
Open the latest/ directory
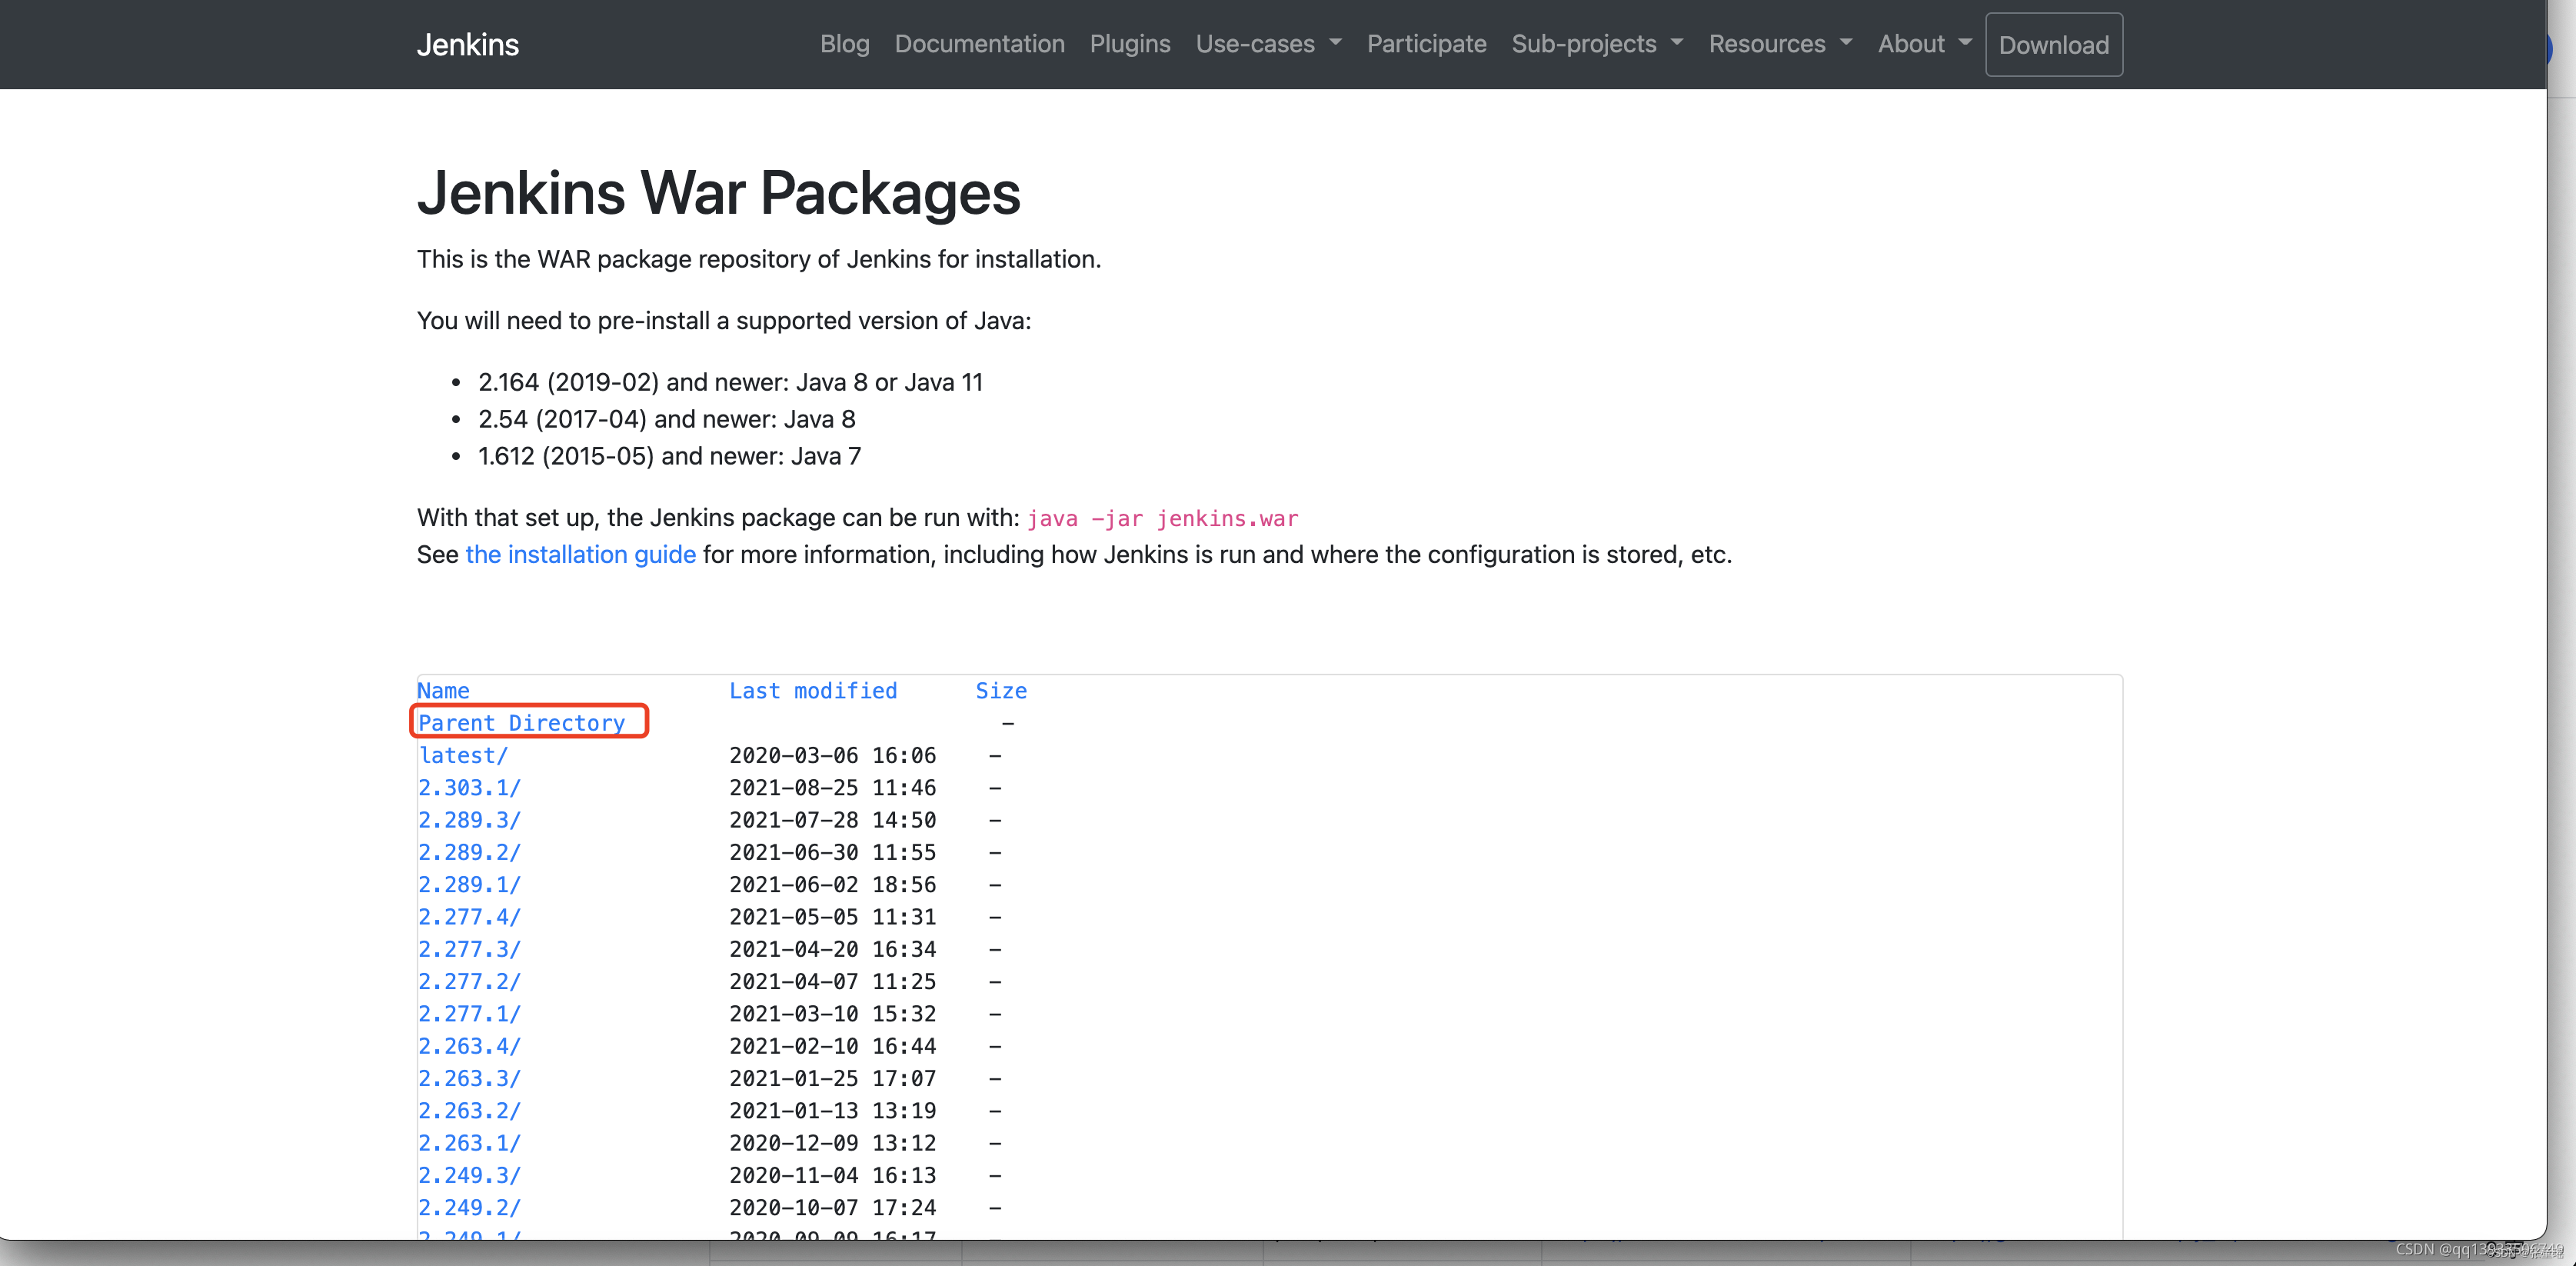463,756
